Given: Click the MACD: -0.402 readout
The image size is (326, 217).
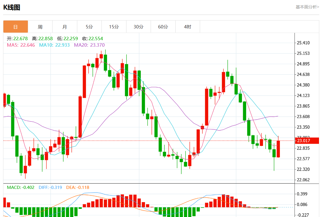Looking at the screenshot, I should click(21, 187).
